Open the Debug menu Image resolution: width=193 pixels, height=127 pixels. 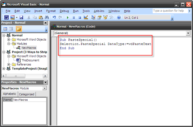point(64,11)
